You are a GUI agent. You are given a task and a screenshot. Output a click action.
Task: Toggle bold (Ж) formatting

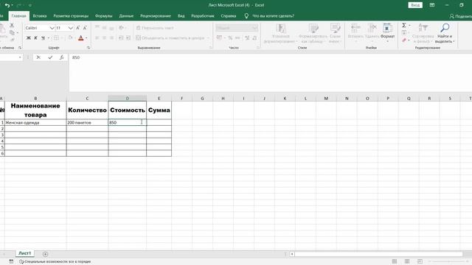pyautogui.click(x=29, y=38)
